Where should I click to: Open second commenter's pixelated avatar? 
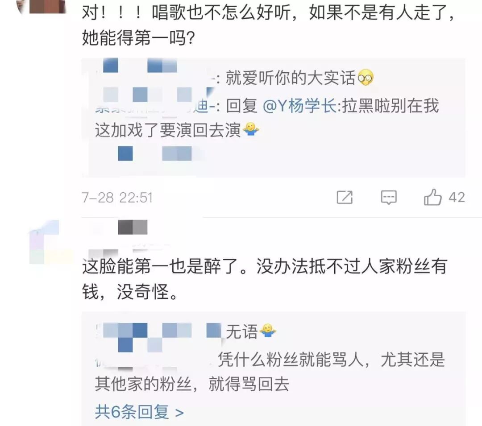pyautogui.click(x=49, y=242)
